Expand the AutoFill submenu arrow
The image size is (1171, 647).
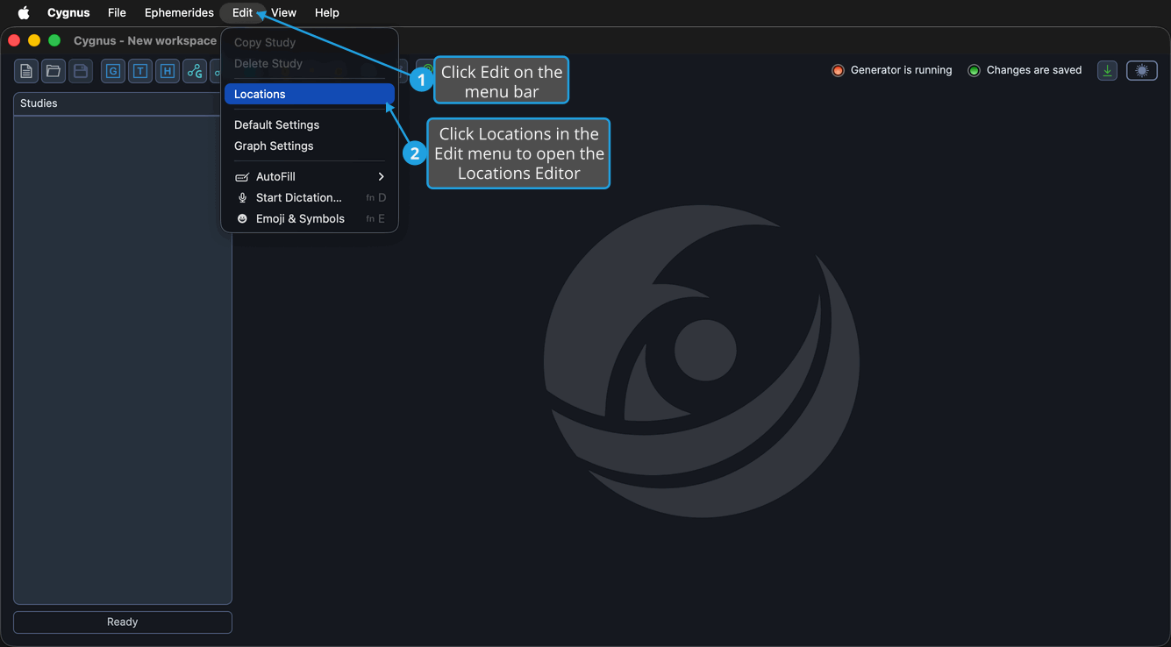click(381, 177)
